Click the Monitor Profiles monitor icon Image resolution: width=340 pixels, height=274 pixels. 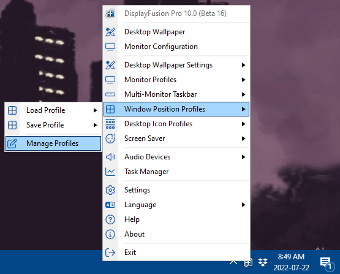click(110, 80)
